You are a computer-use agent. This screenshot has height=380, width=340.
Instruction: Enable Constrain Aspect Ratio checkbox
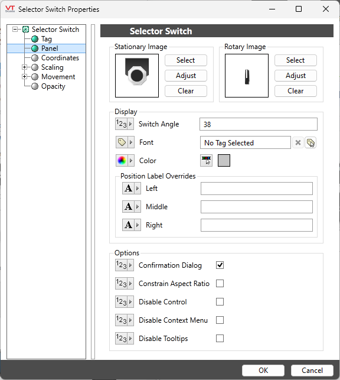click(220, 283)
